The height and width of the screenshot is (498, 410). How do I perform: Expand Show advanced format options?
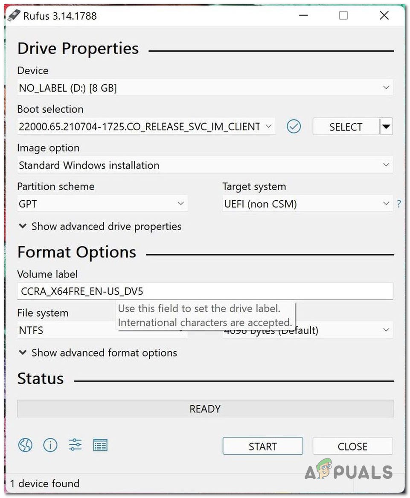(98, 353)
